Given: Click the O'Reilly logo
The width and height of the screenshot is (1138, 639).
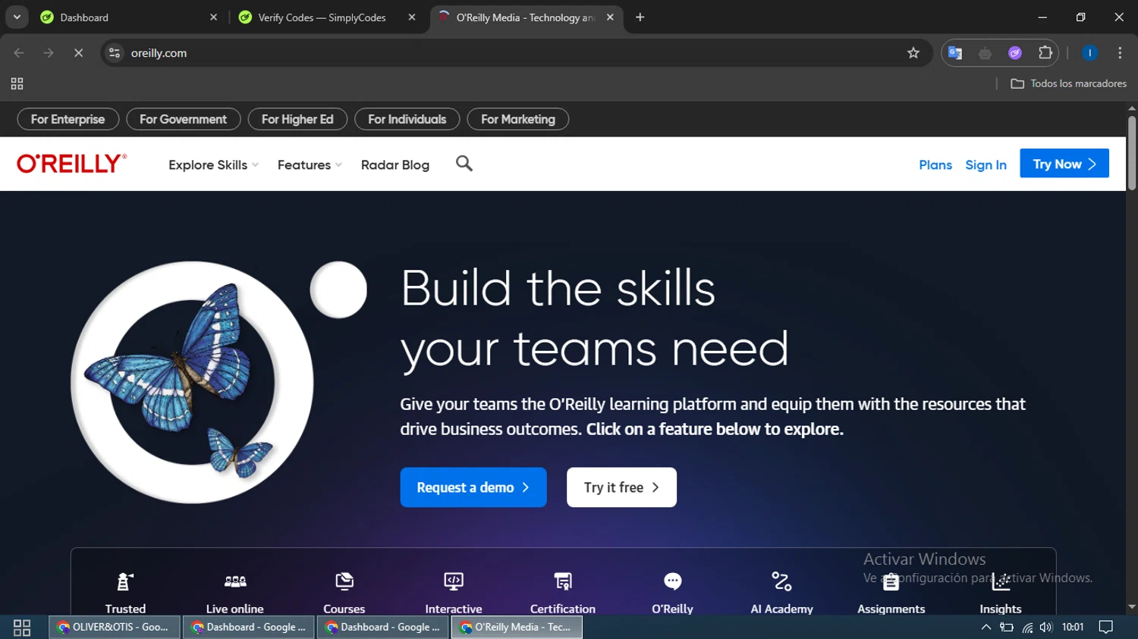Looking at the screenshot, I should tap(72, 164).
